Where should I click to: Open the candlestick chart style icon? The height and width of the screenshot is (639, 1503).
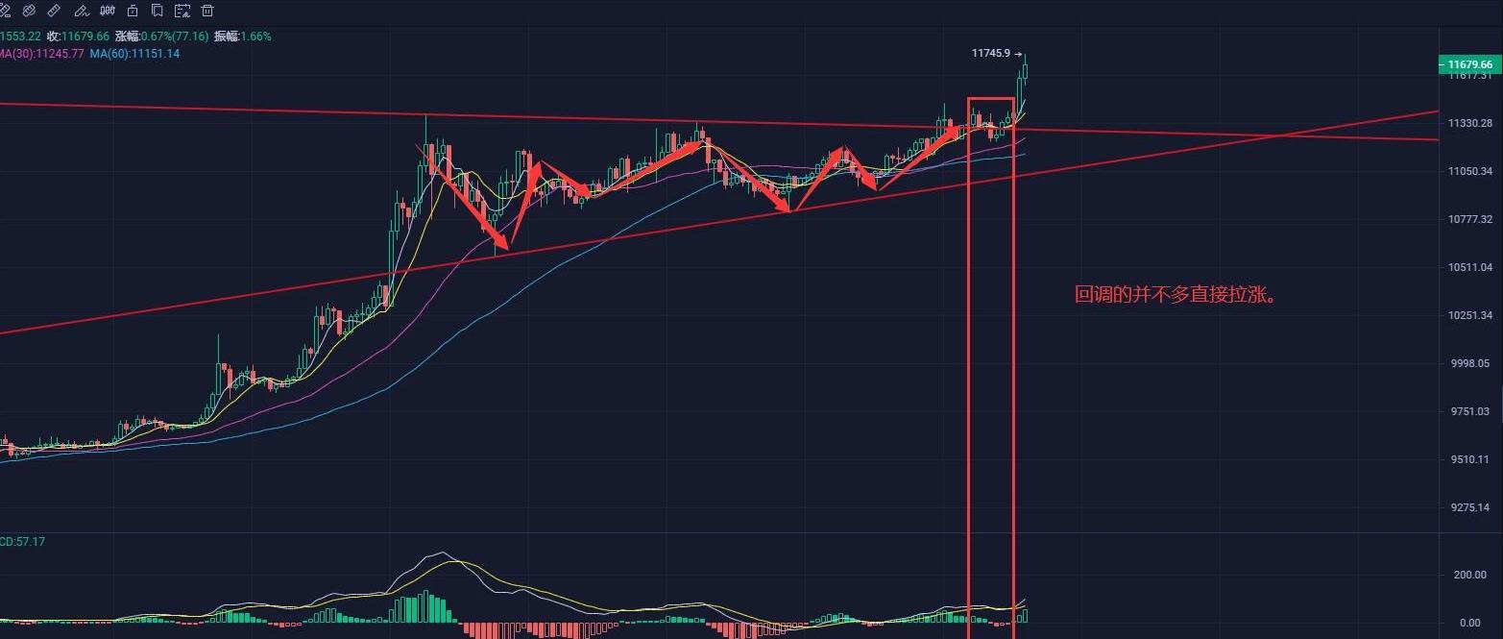point(107,11)
